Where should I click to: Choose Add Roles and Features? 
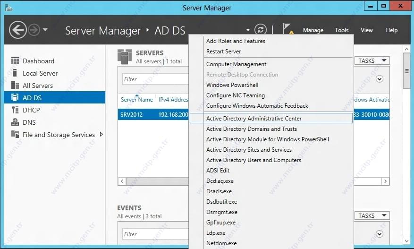point(236,41)
